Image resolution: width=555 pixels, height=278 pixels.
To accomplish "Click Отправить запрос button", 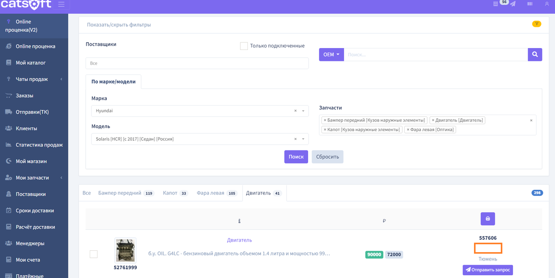I will [x=488, y=270].
